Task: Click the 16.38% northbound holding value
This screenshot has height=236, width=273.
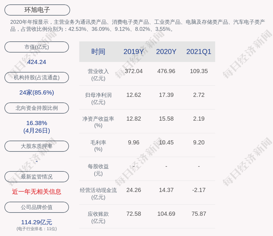Action: click(37, 123)
